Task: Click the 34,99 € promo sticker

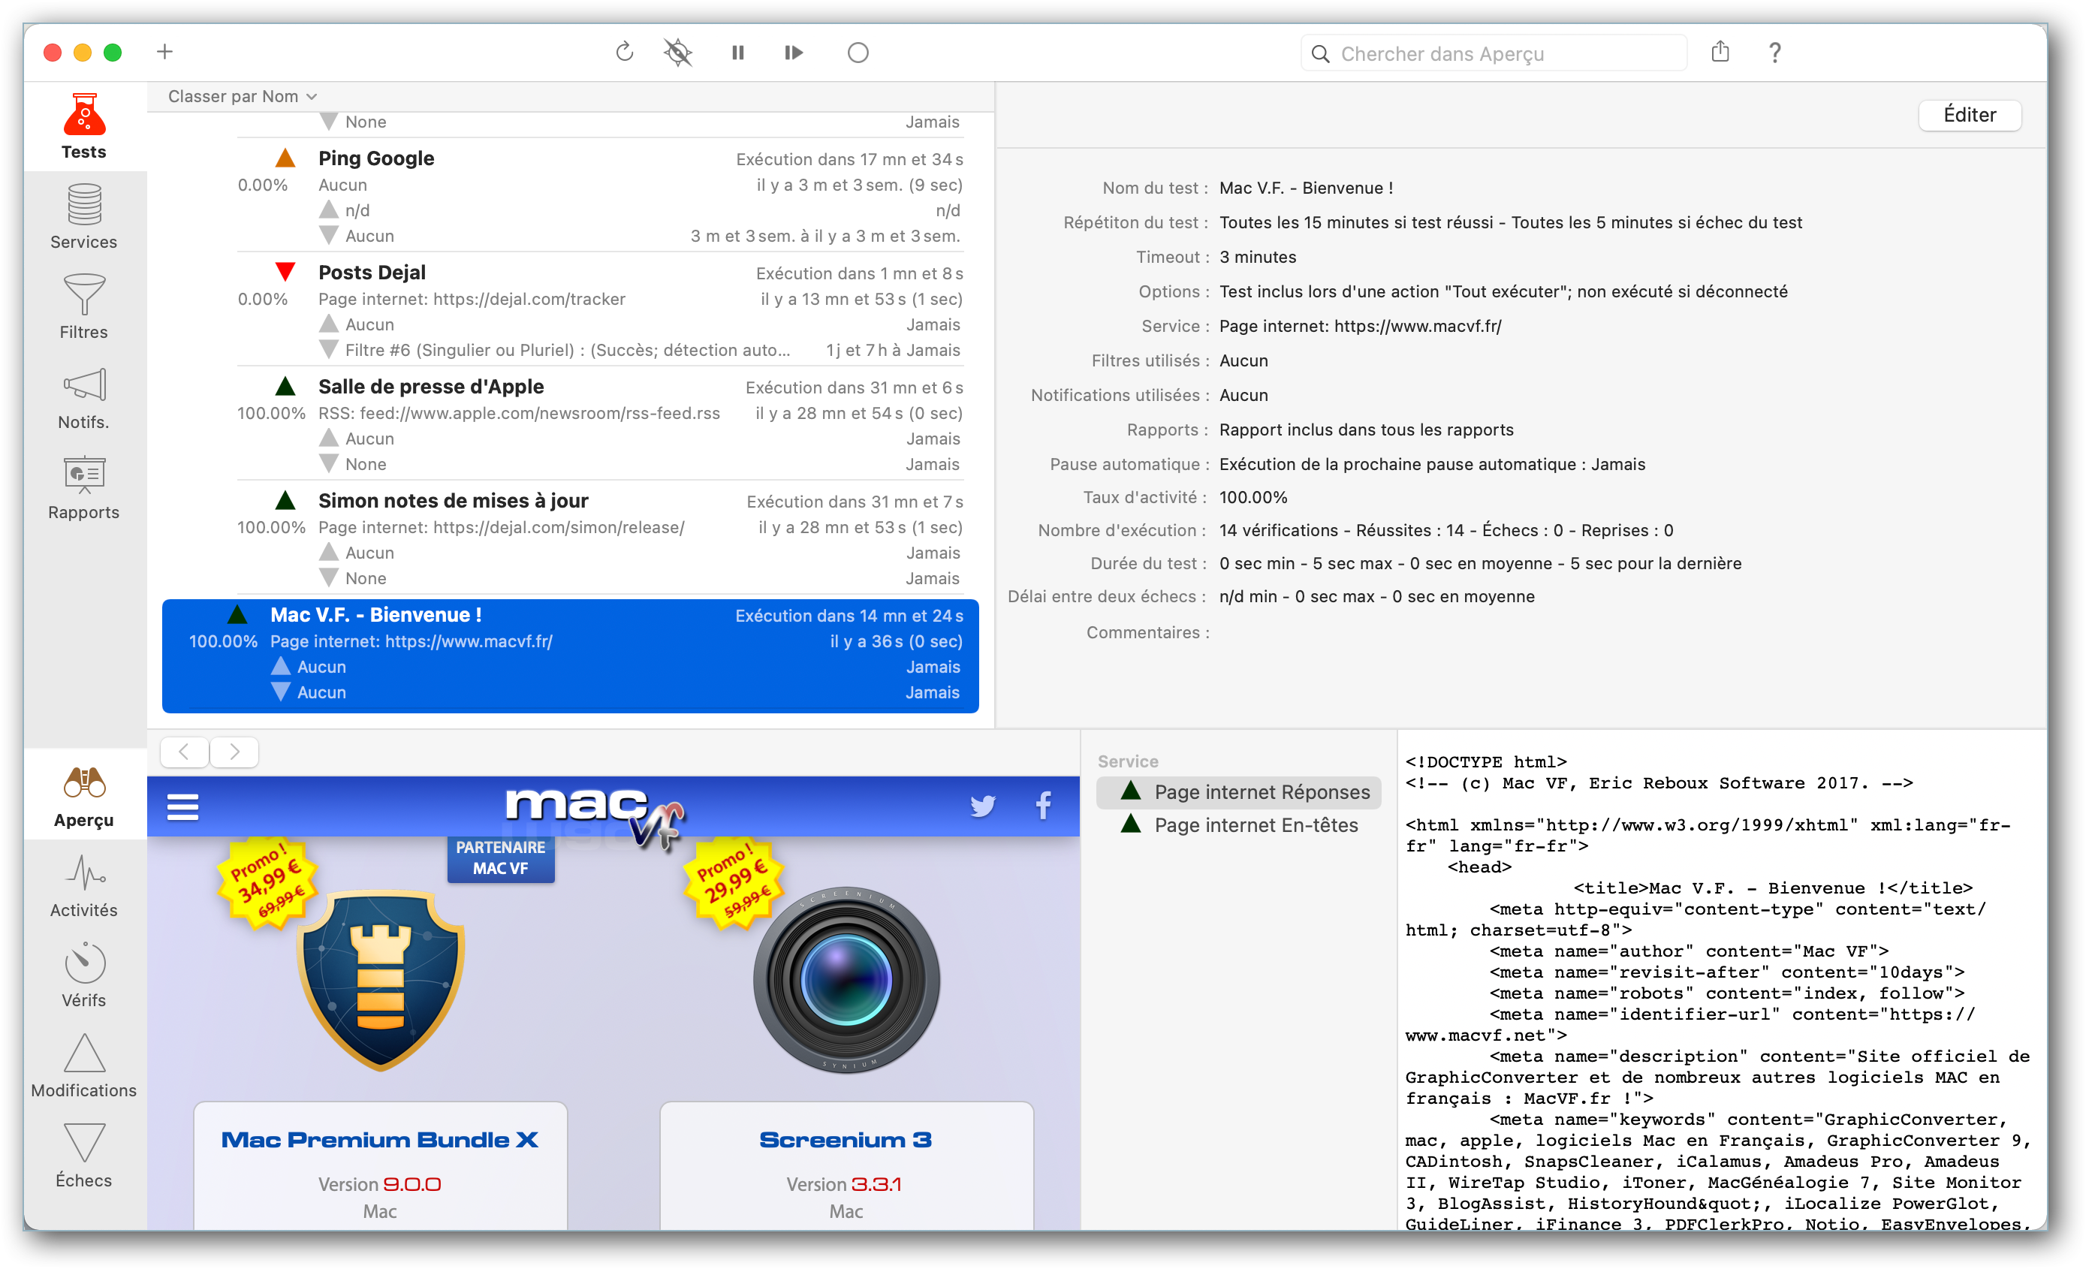Action: pos(267,882)
